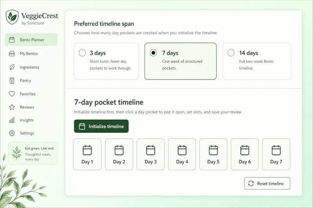Click the Reset timeline button
The width and height of the screenshot is (313, 208).
(x=267, y=183)
